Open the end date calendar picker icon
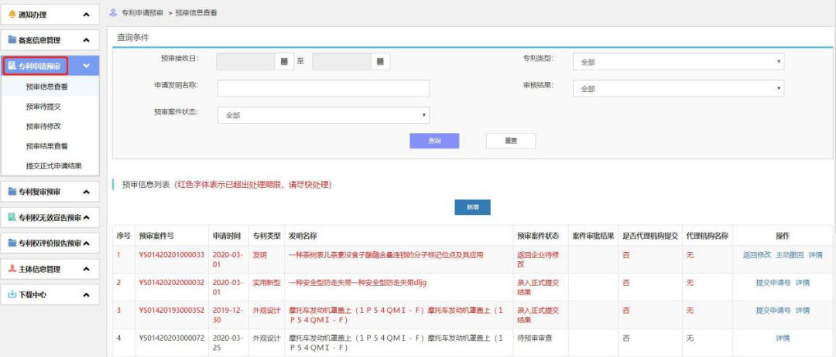This screenshot has width=836, height=357. [380, 61]
